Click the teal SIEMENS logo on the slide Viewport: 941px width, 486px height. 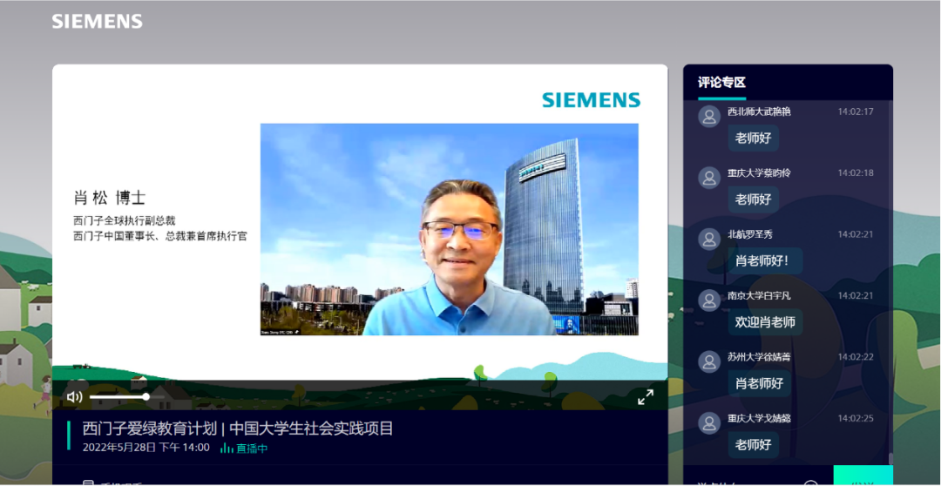[591, 99]
